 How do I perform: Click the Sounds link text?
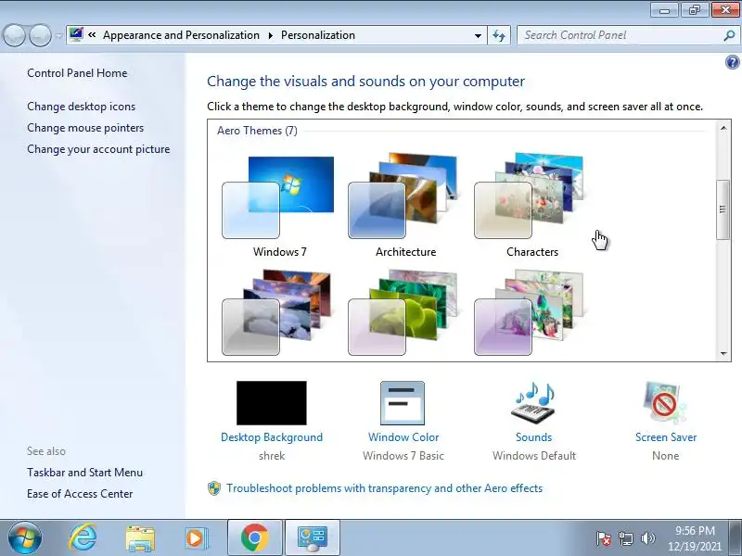pos(534,437)
